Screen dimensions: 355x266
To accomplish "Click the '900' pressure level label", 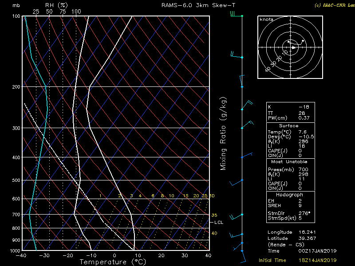I will point(16,240).
